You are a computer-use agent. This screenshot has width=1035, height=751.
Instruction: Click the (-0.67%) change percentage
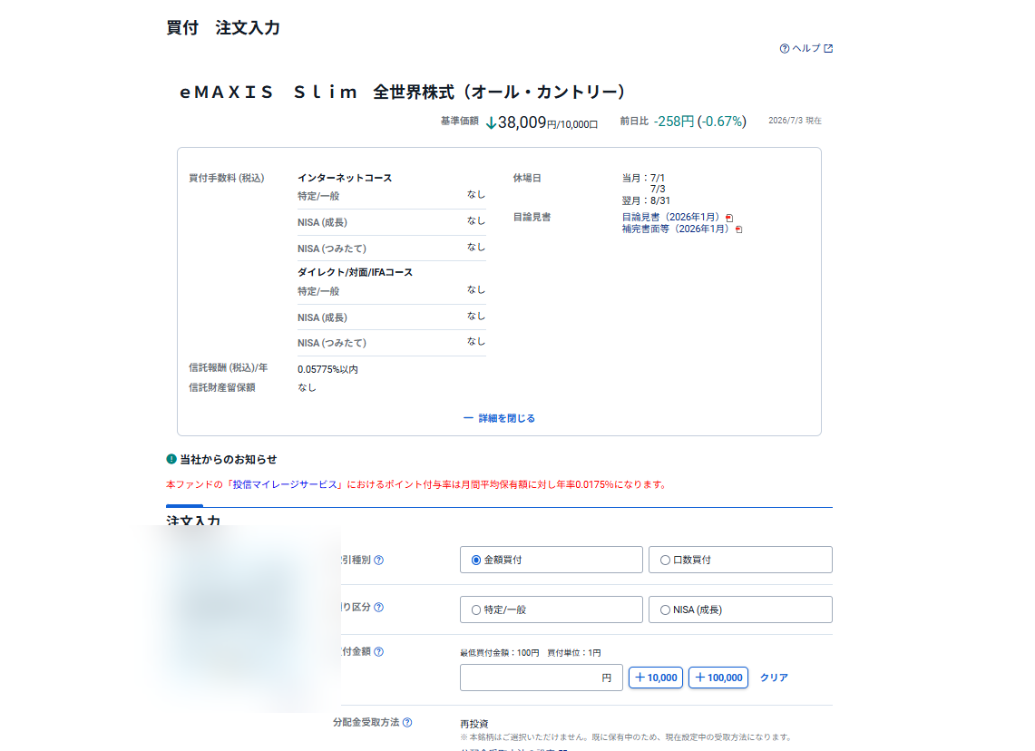[721, 122]
